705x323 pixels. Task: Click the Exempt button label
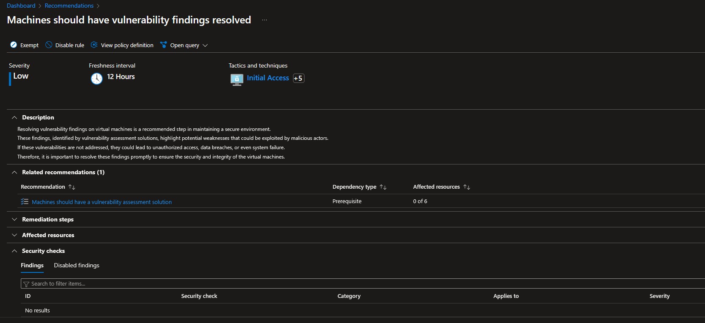[x=29, y=45]
